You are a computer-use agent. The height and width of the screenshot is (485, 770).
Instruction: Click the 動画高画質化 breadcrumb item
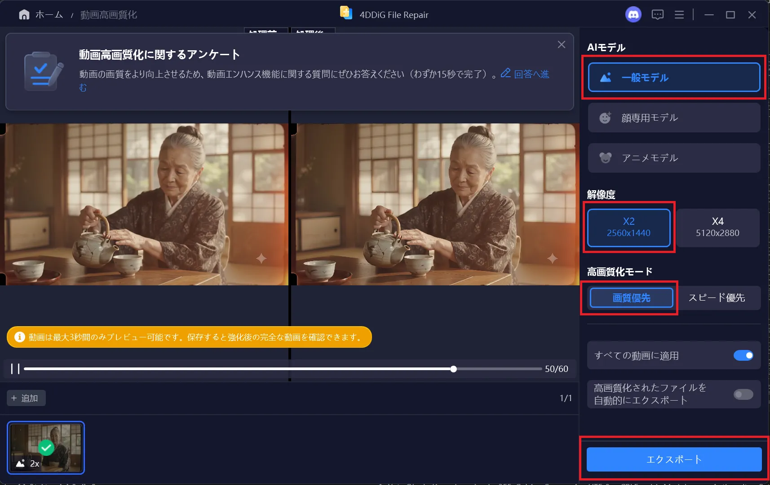click(109, 15)
